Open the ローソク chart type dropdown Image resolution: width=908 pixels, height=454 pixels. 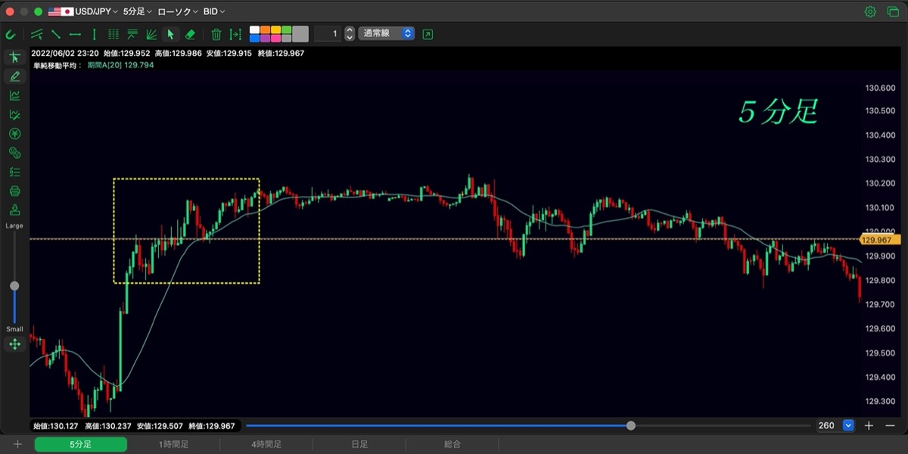178,11
